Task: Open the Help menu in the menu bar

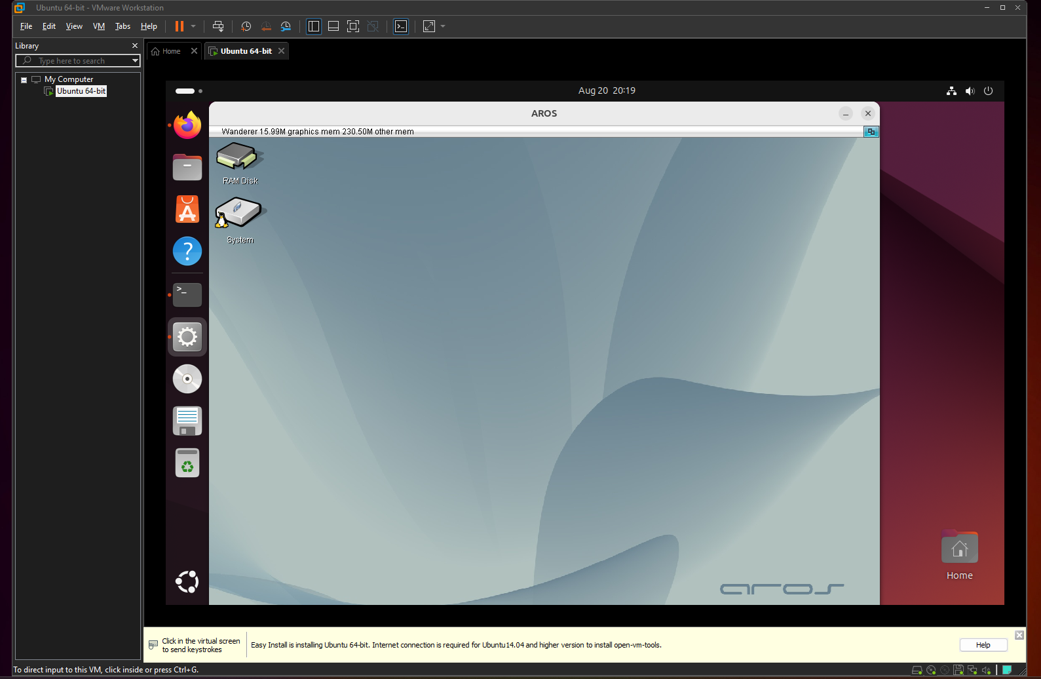Action: [x=149, y=26]
